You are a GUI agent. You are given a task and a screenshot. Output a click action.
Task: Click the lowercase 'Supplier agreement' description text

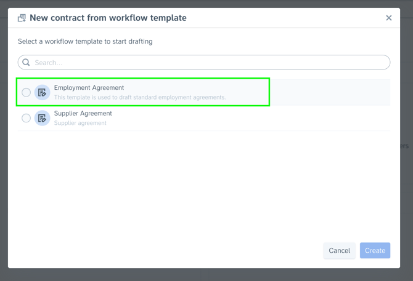(80, 123)
